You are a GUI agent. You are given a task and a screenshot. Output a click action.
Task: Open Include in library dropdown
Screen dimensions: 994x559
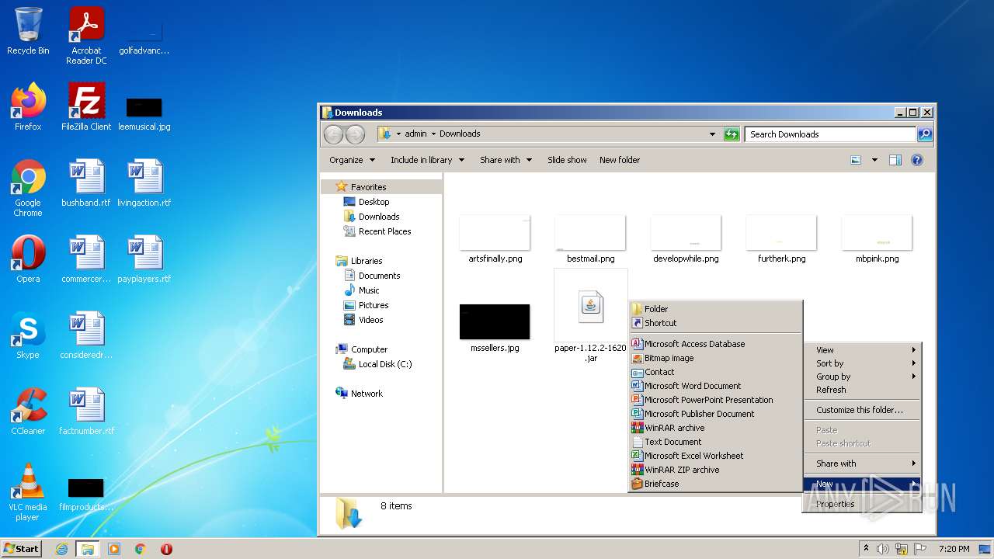427,160
